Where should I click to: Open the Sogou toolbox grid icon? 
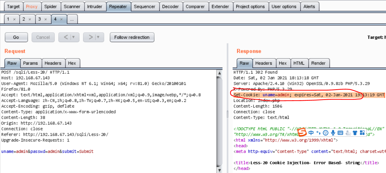click(x=362, y=133)
